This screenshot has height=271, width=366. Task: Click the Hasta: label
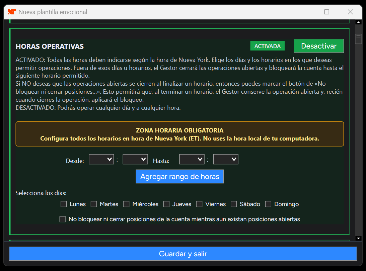point(161,161)
